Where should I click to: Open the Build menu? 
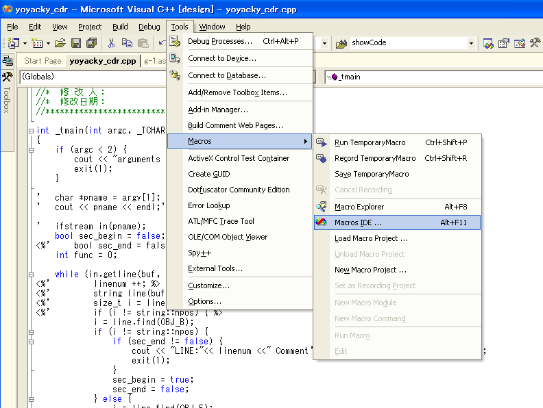pos(120,27)
